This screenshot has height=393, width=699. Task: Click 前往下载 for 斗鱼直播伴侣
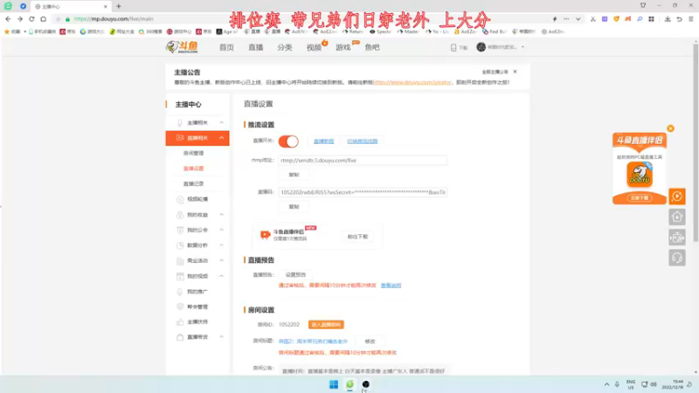pos(357,237)
